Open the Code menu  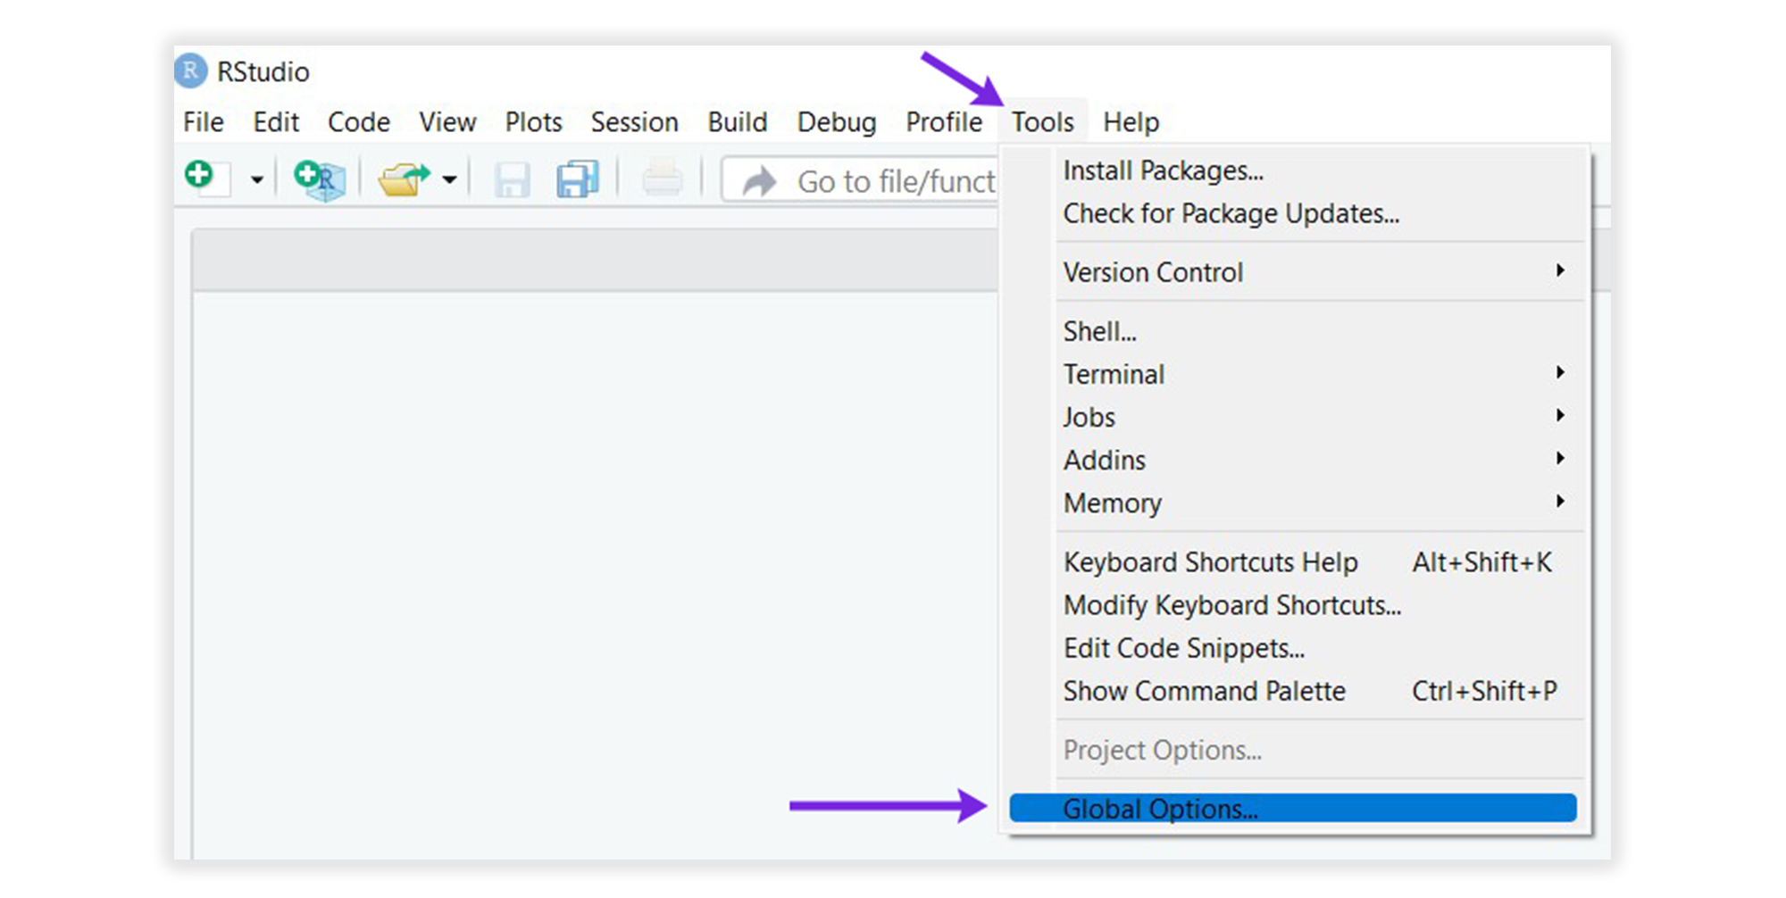[359, 121]
